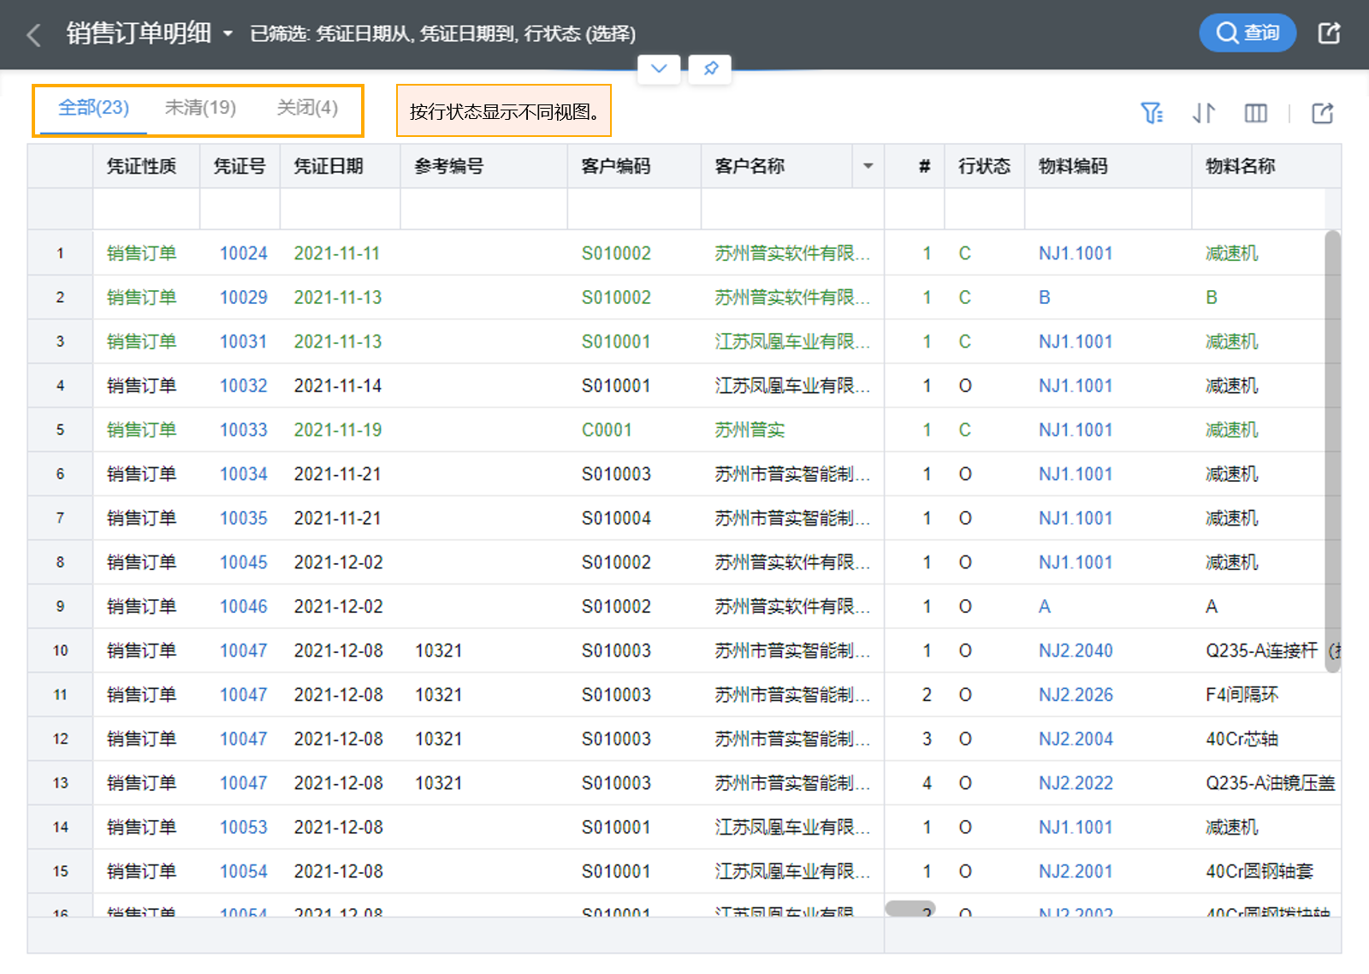Go back using the left arrow icon
The width and height of the screenshot is (1369, 974).
(x=34, y=35)
